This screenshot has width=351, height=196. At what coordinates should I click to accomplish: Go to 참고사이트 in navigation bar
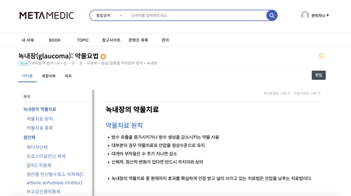111,40
